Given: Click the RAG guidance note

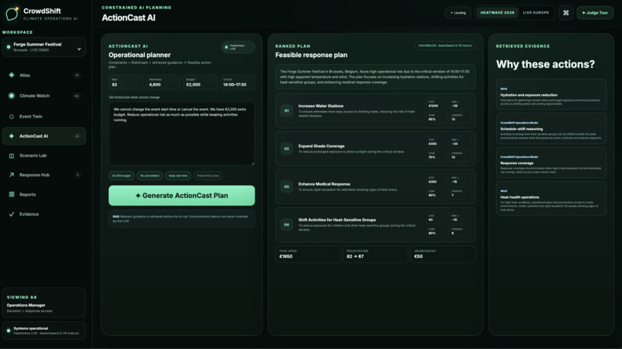Looking at the screenshot, I should coord(181,219).
